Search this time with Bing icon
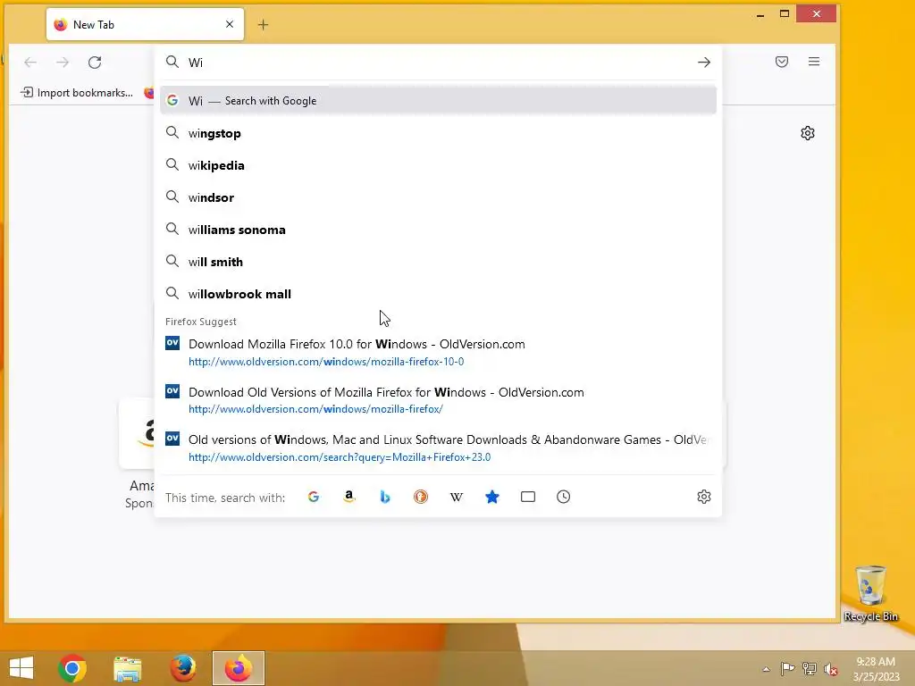 385,497
